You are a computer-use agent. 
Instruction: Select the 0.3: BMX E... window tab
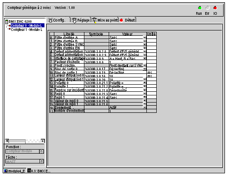(x=39, y=171)
